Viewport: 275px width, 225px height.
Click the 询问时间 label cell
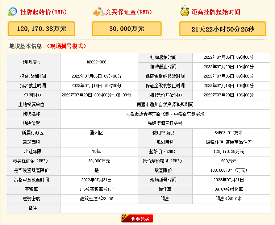click(33, 95)
